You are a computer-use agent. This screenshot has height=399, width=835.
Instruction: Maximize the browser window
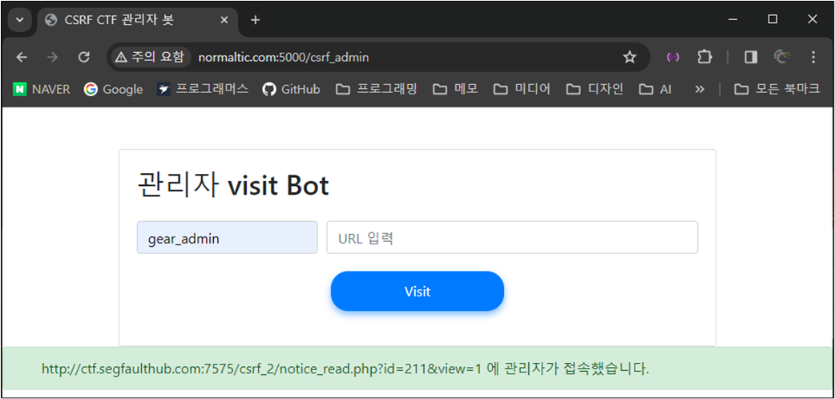[x=772, y=20]
